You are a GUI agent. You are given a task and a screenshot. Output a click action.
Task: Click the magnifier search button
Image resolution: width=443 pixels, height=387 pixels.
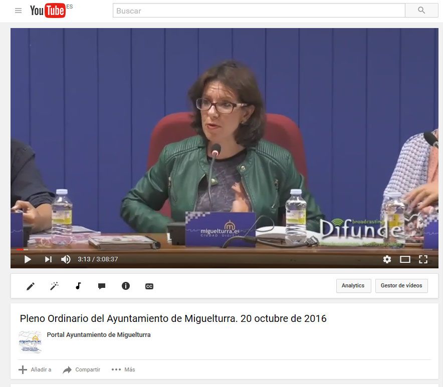click(421, 11)
